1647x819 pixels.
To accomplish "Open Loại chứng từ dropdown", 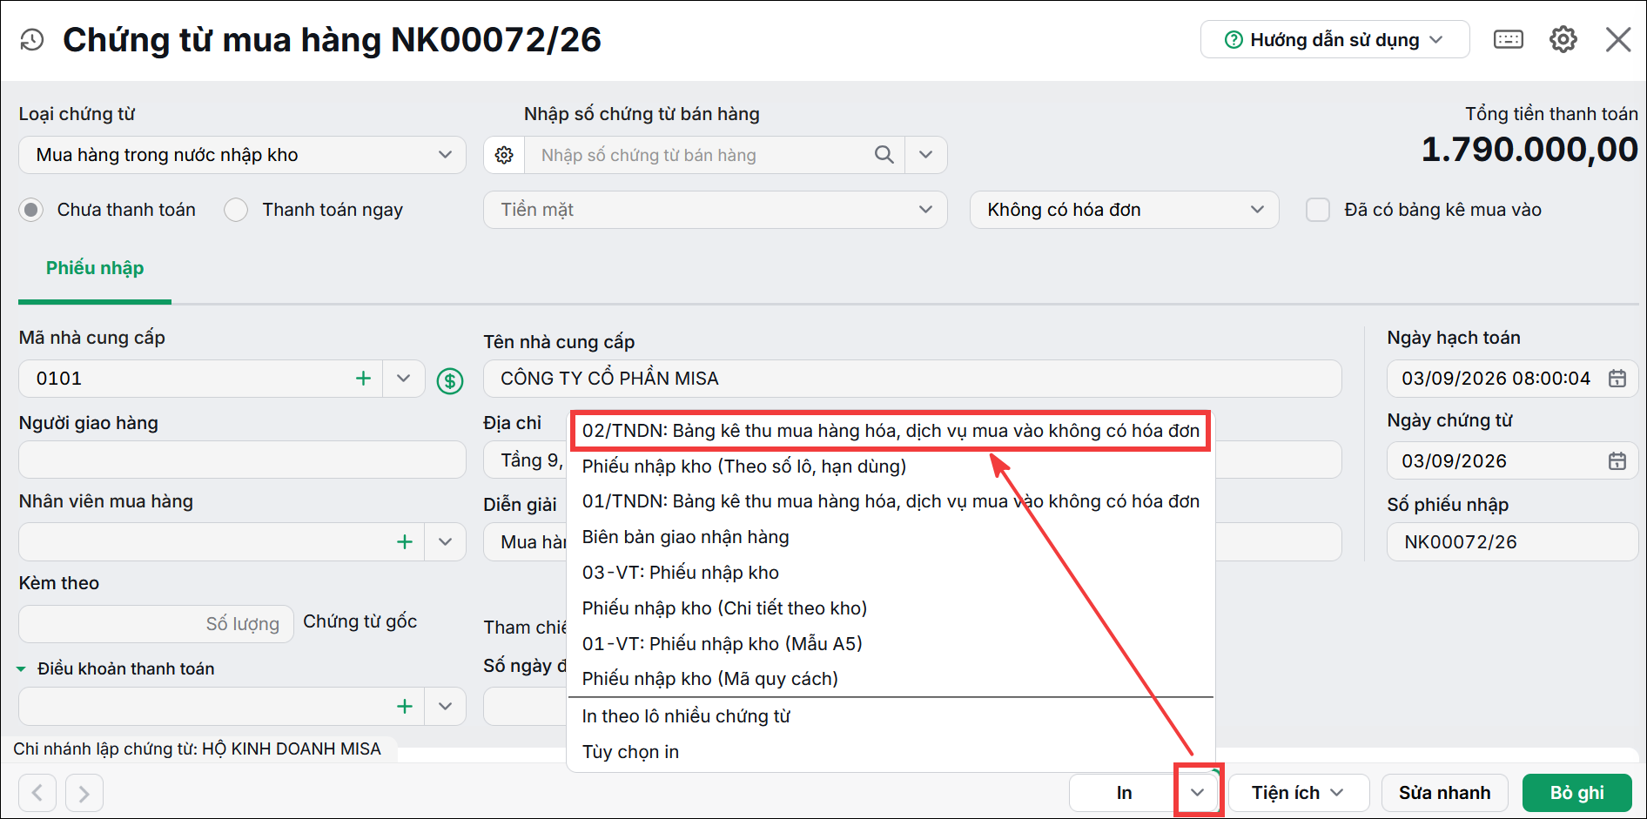I will point(242,155).
